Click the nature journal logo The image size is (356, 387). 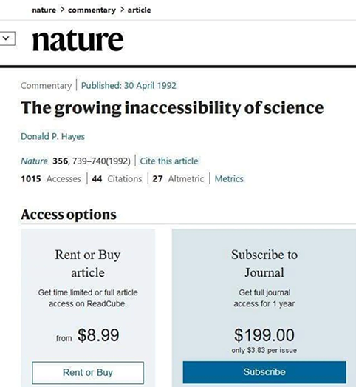click(x=78, y=41)
